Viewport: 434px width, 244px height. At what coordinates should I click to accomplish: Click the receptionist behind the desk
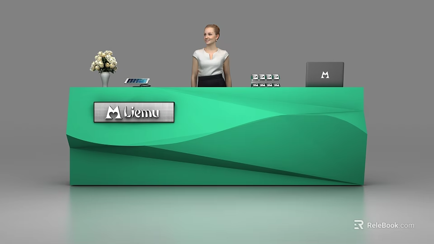coord(211,56)
